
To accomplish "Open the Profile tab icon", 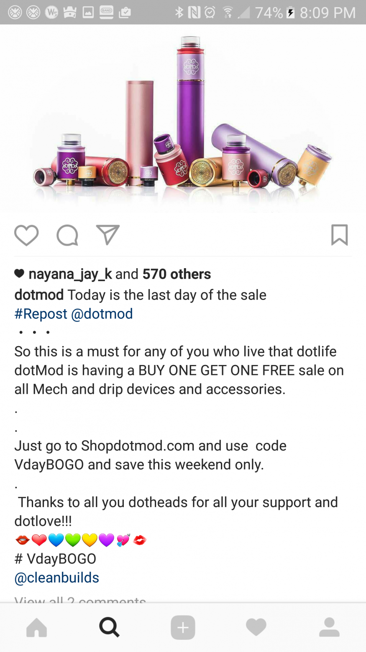I will [x=329, y=627].
